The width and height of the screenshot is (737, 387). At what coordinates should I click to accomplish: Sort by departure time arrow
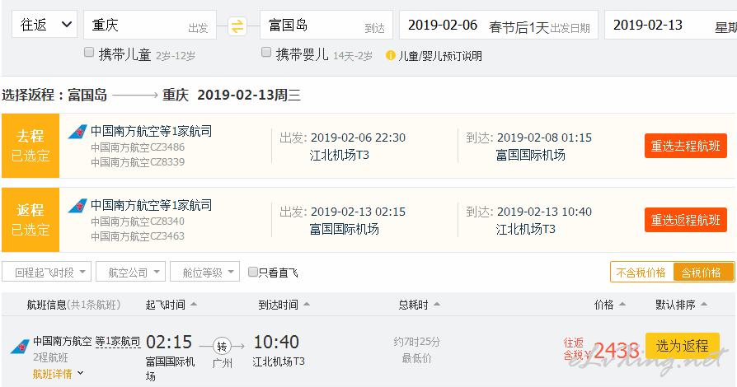coord(194,305)
